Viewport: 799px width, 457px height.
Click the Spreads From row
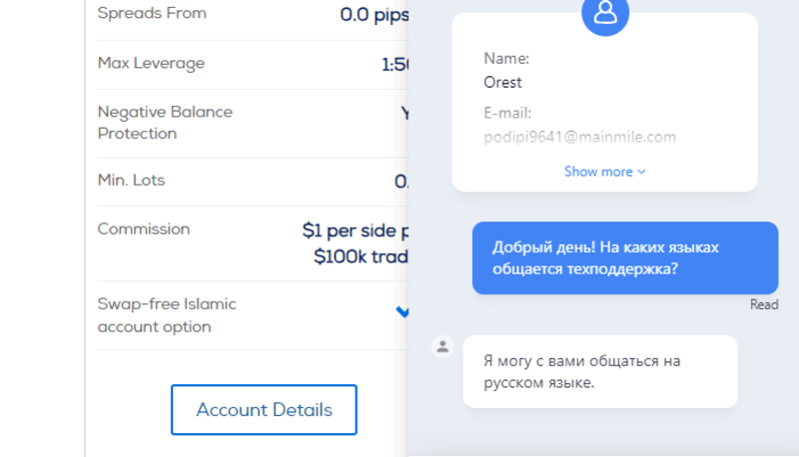[x=253, y=14]
